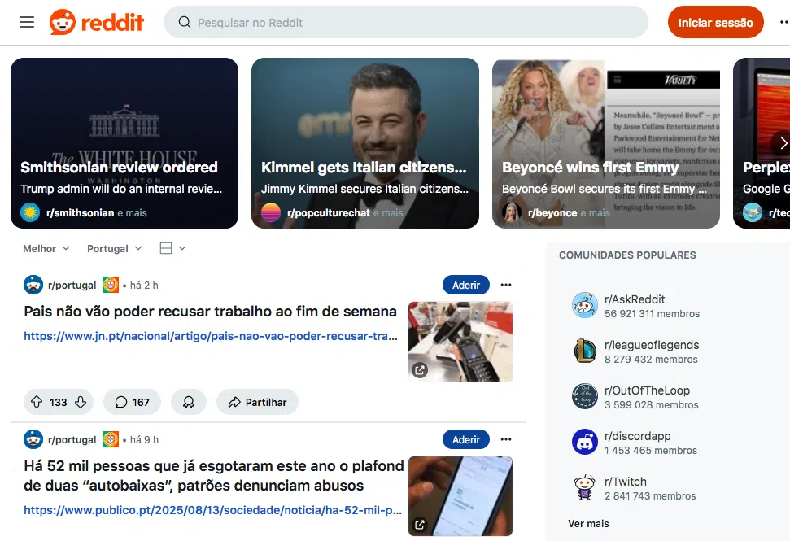
Task: Open the hamburger navigation menu
Action: point(27,22)
